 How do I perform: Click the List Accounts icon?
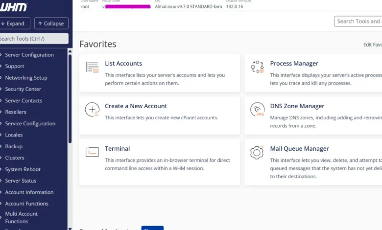coord(92,68)
